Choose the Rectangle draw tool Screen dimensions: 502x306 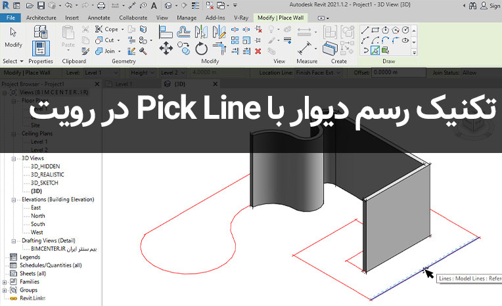[375, 30]
